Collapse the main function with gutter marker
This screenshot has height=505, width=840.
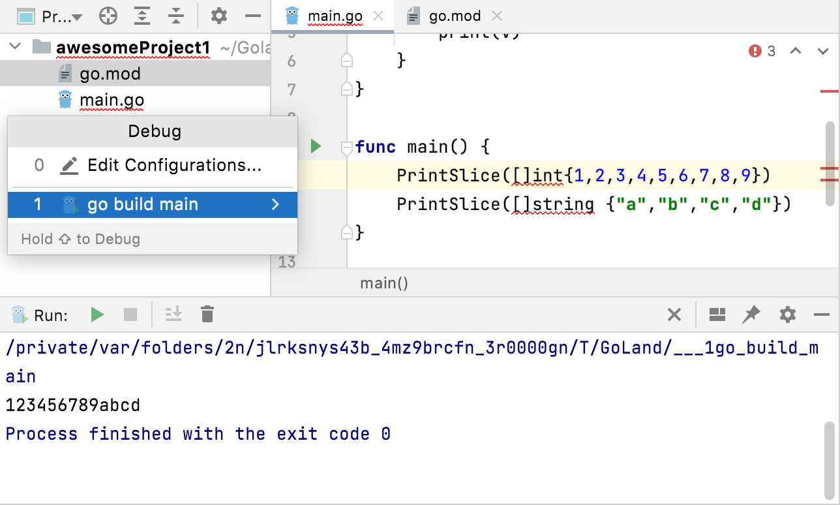(346, 148)
